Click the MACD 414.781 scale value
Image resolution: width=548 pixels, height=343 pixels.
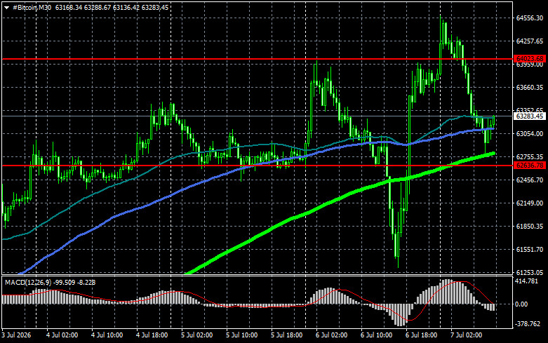[x=527, y=281]
